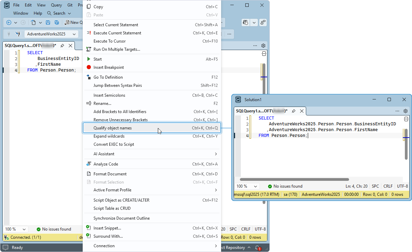
Task: Open dropdown arrow next to back navigation button
Action: 16,22
